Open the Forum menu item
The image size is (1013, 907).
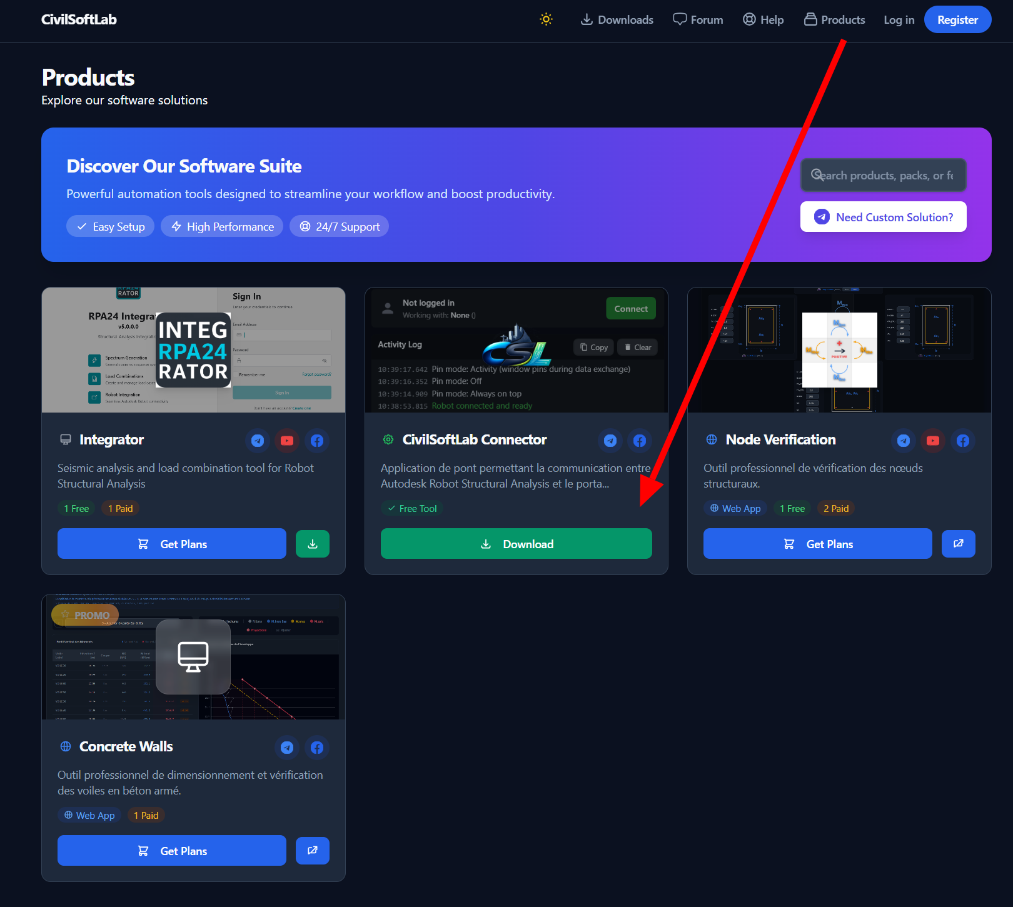698,19
